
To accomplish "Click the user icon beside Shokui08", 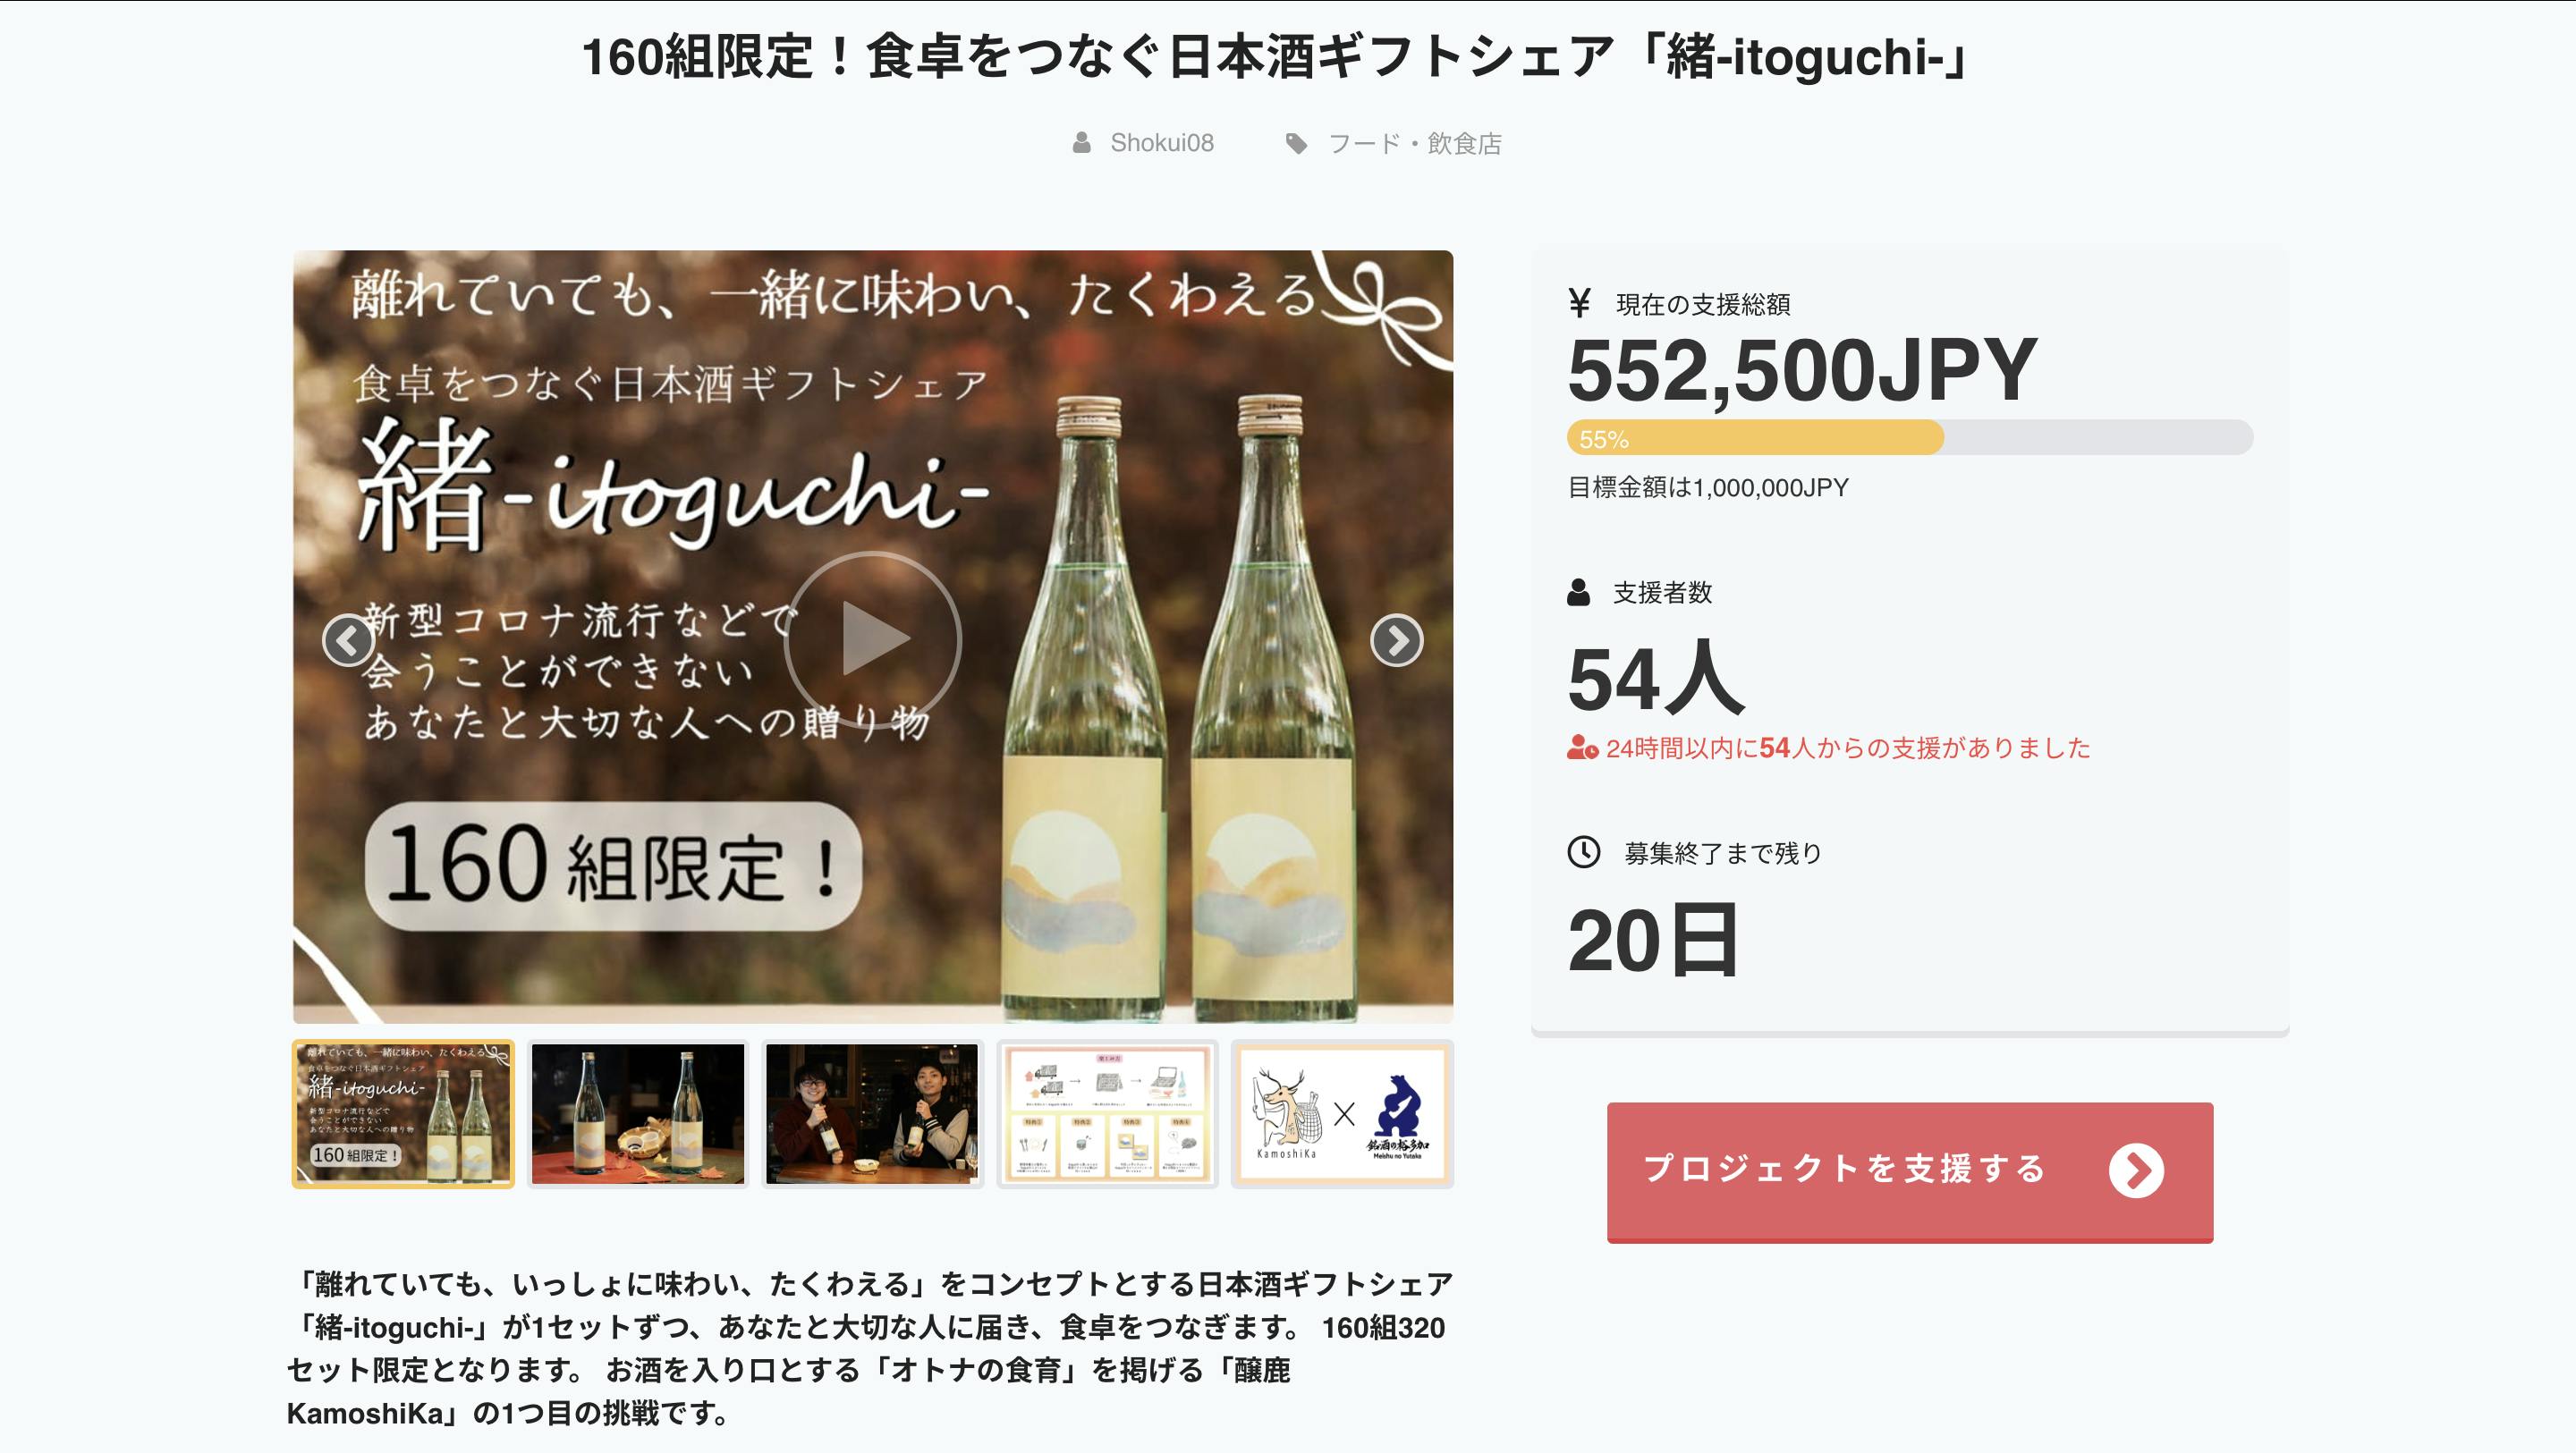I will pyautogui.click(x=1081, y=143).
